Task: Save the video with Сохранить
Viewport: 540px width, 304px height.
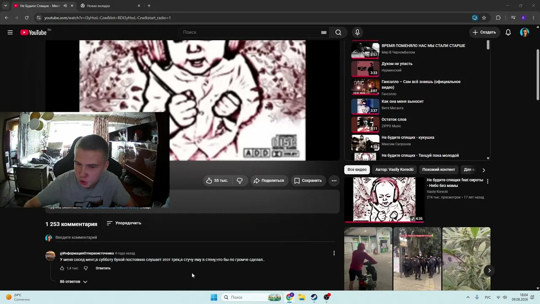Action: pos(308,181)
